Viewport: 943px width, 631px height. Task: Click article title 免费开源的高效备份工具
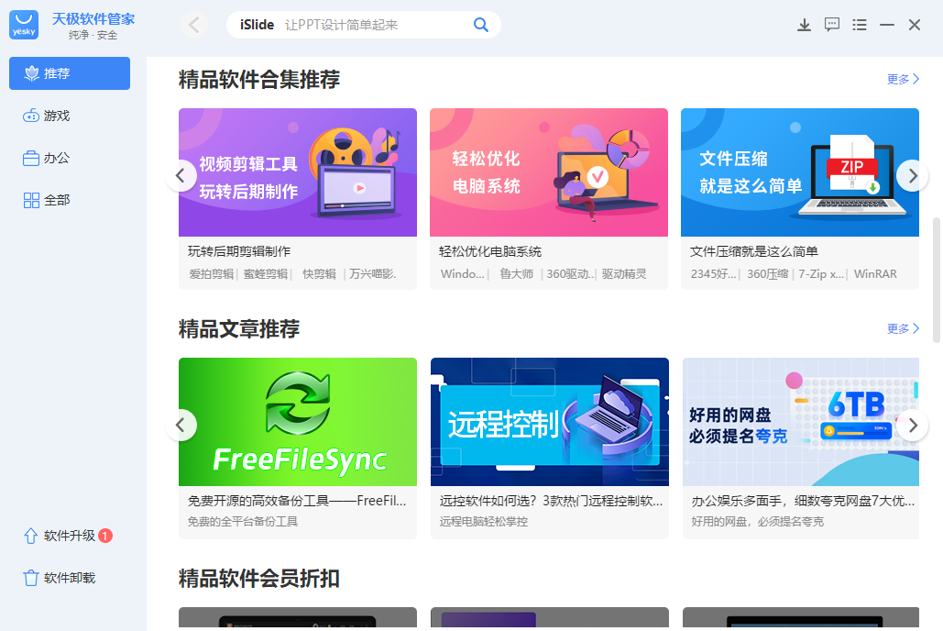tap(297, 501)
